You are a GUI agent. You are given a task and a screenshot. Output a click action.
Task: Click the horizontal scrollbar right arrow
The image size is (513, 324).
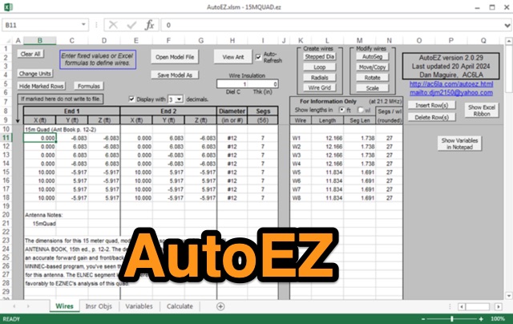pyautogui.click(x=499, y=306)
